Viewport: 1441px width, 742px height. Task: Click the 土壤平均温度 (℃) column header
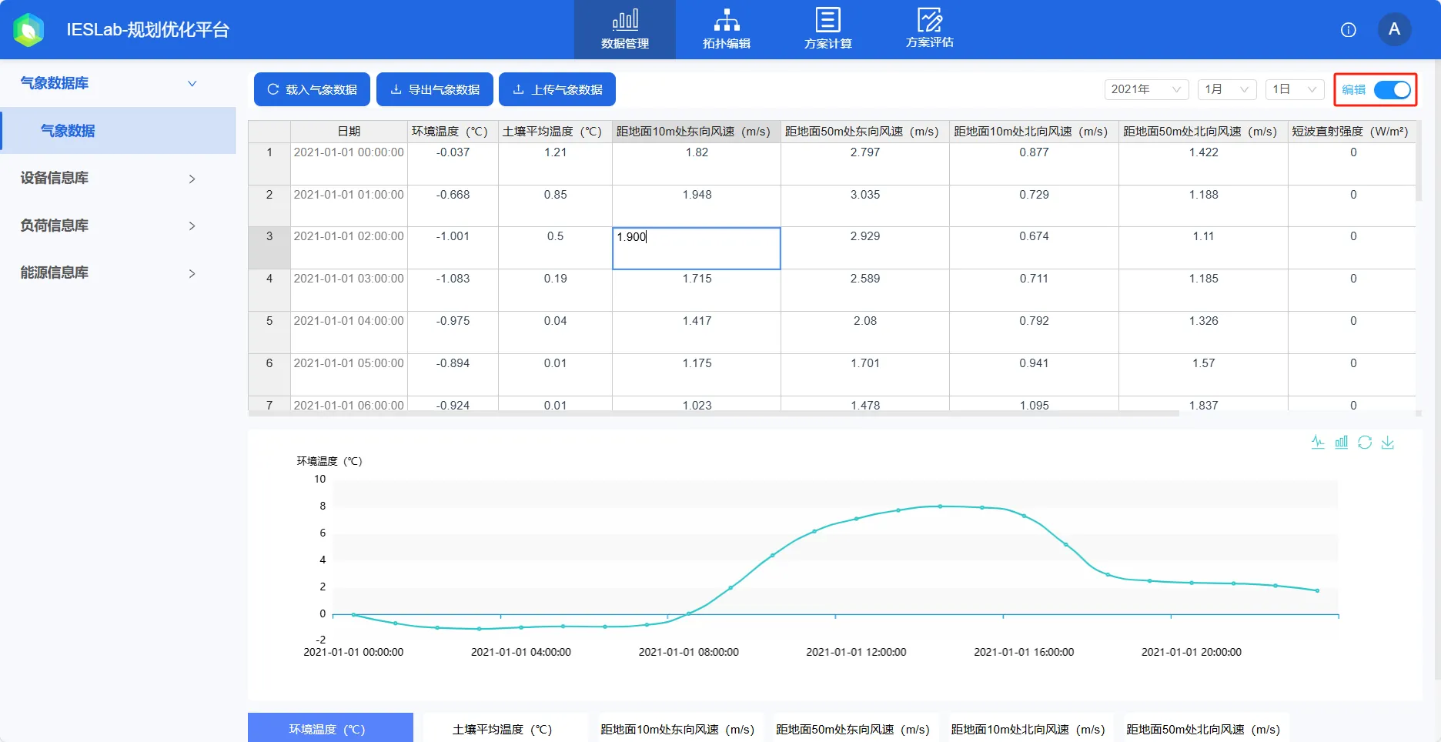[555, 132]
